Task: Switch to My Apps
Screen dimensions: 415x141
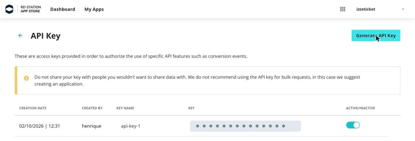Action: [94, 9]
